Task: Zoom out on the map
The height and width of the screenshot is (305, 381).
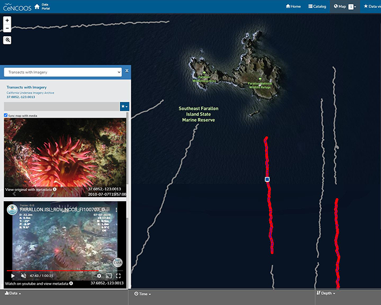Action: (x=7, y=28)
